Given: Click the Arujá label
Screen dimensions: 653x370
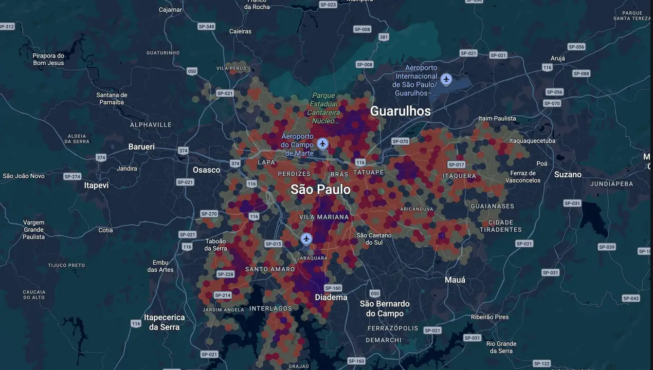Looking at the screenshot, I should (x=558, y=59).
